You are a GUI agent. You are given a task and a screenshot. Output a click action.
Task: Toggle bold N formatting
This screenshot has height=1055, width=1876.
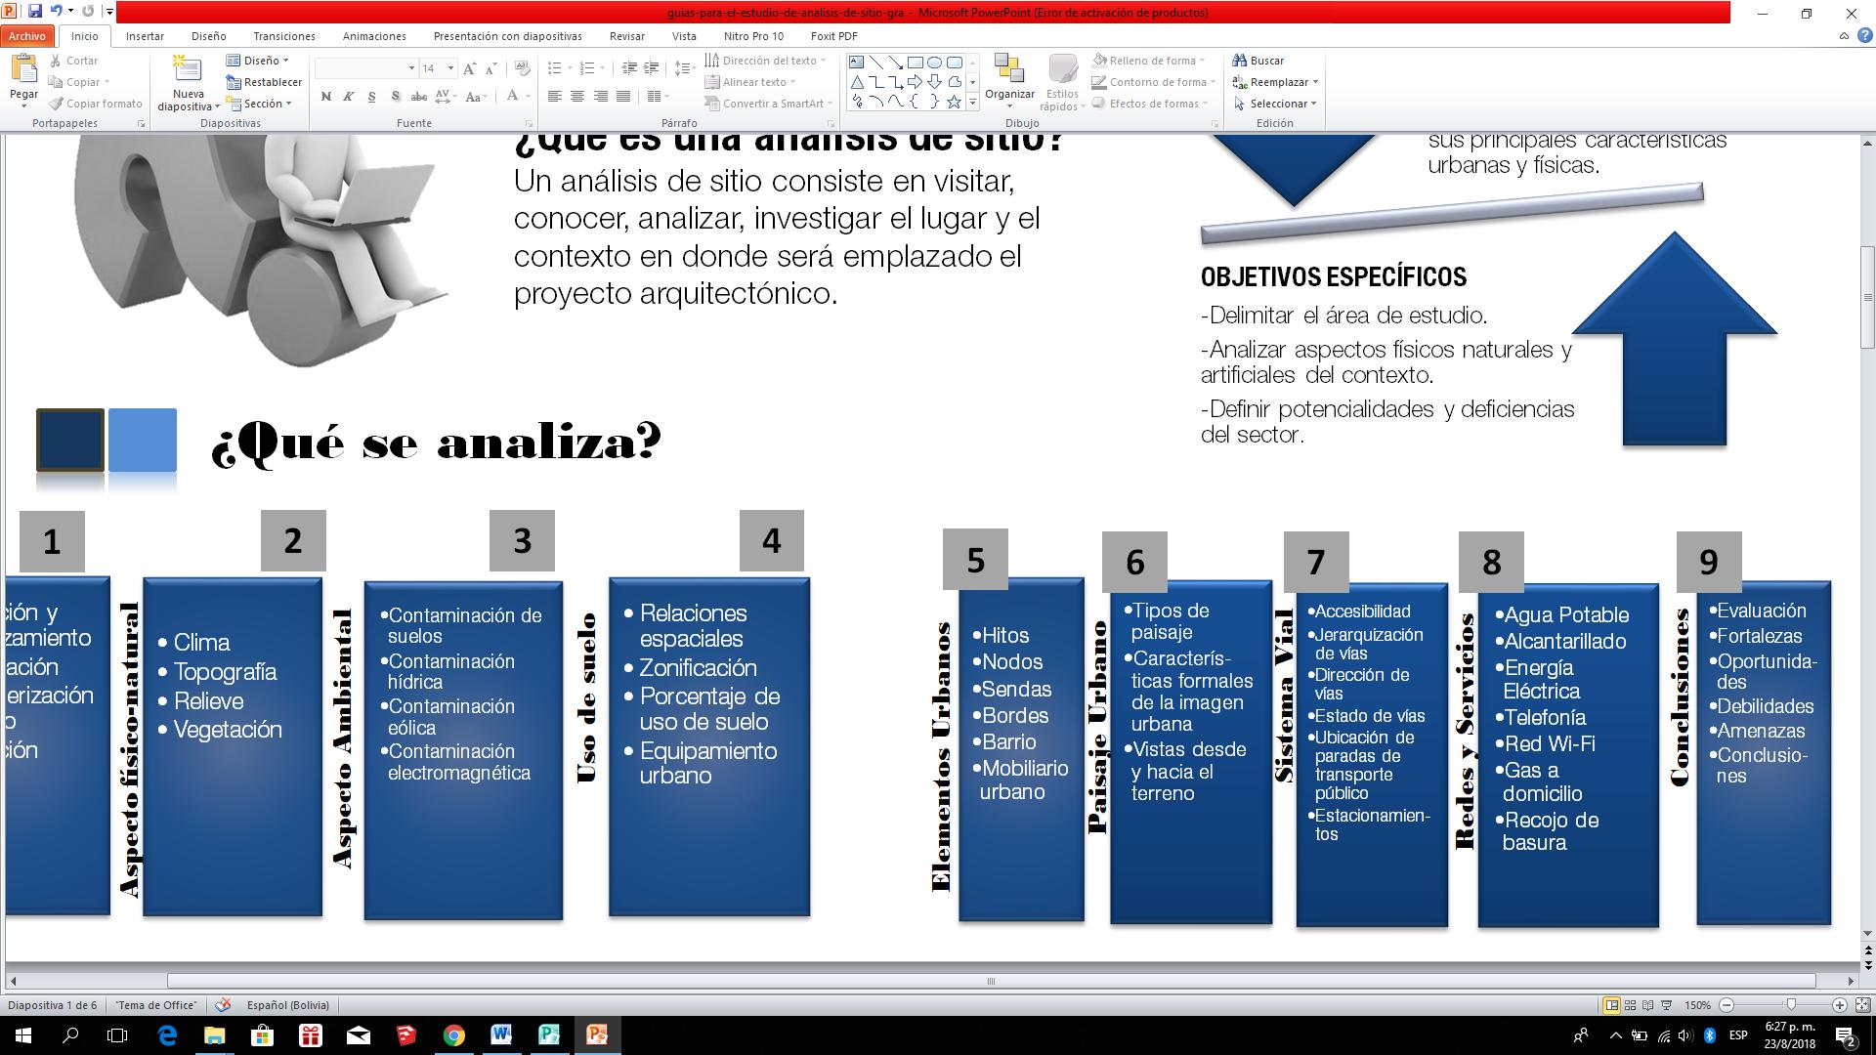pos(325,97)
